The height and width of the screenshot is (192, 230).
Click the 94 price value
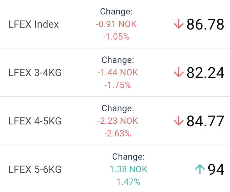click(x=216, y=169)
